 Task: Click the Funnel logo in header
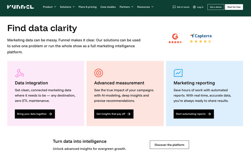coord(20,7)
